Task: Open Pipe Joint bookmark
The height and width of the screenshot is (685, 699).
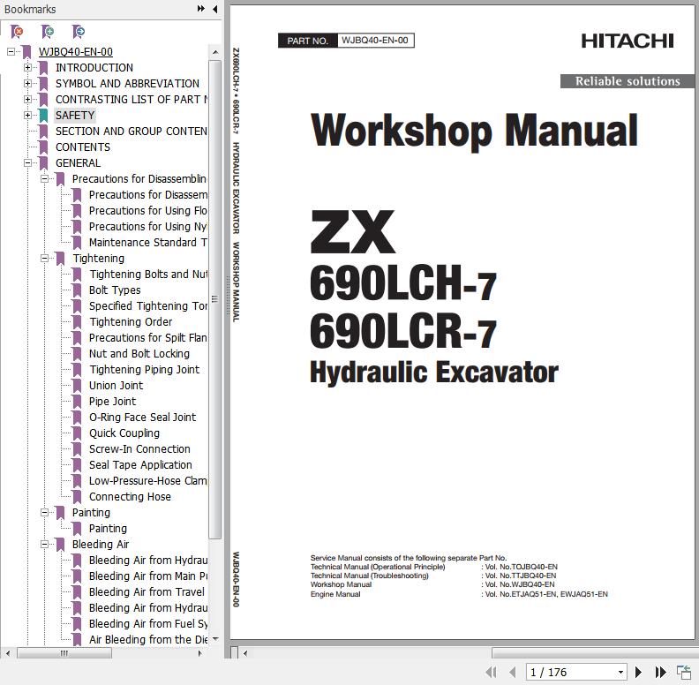Action: coord(112,402)
